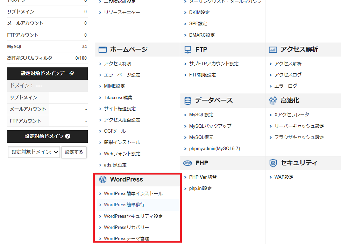This screenshot has width=341, height=244.
Task: Click the access analysis chart icon
Action: point(273,50)
